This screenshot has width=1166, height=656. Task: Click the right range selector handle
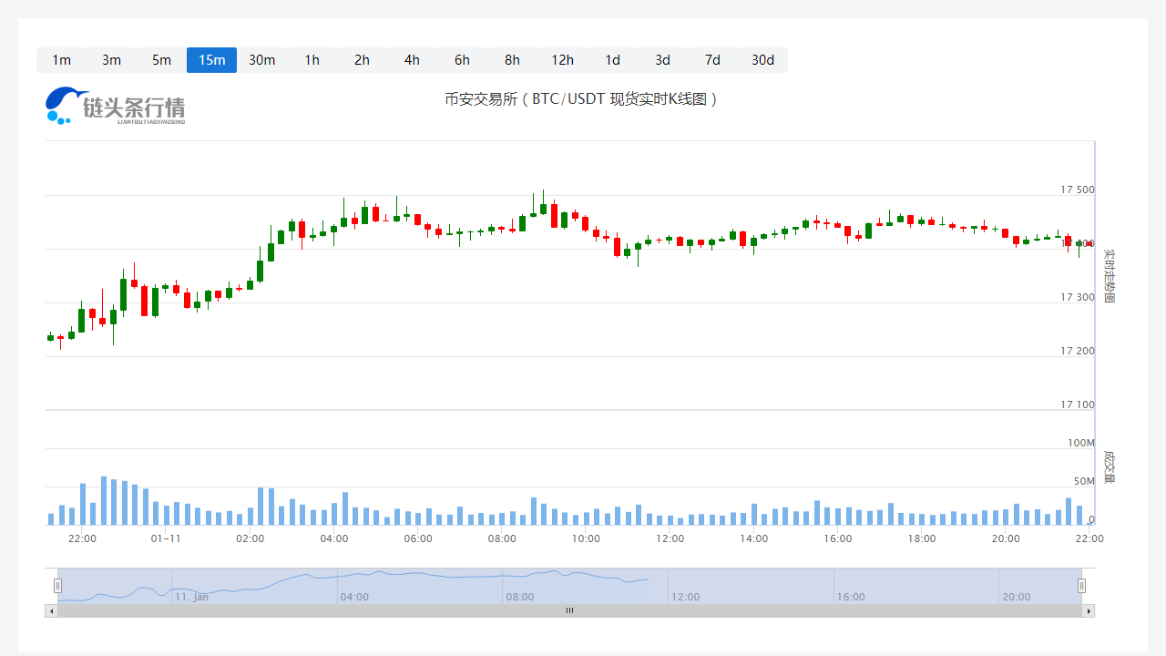coord(1081,586)
